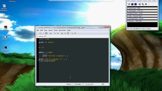Open gedit's View menu
162x91 pixels.
tap(46, 30)
